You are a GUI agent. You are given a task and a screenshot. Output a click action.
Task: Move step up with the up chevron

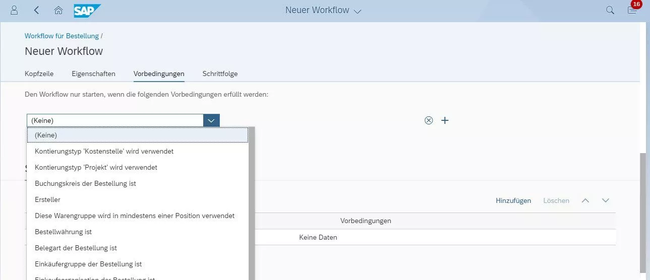[x=585, y=200]
